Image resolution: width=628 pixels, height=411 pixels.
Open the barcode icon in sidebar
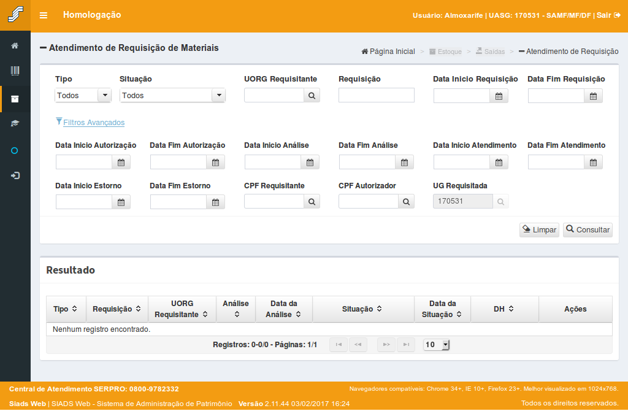coord(15,71)
